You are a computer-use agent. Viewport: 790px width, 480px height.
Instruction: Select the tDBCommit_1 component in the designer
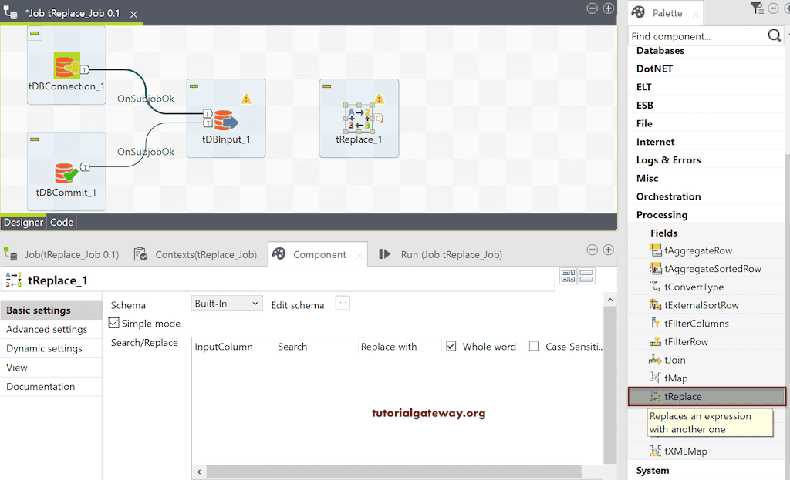point(66,171)
